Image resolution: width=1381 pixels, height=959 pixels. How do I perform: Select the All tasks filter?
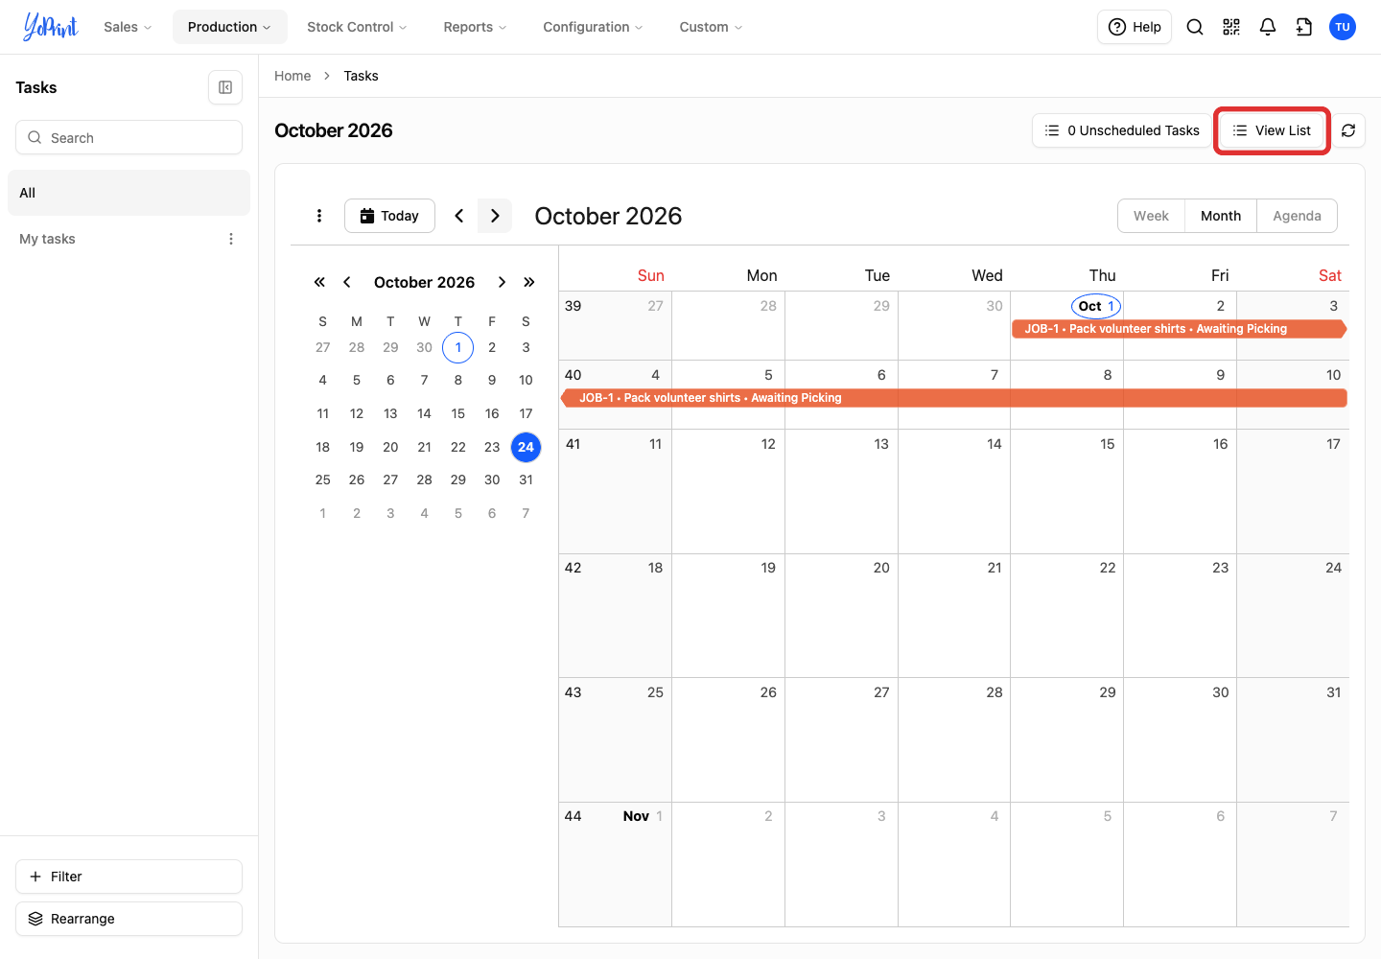click(129, 193)
